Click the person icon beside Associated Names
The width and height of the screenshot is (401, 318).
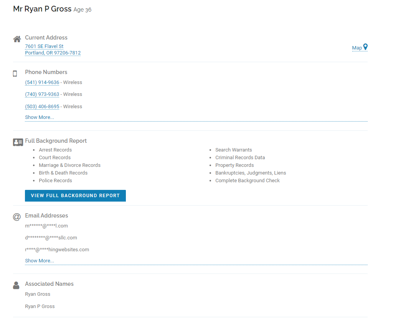(x=16, y=285)
